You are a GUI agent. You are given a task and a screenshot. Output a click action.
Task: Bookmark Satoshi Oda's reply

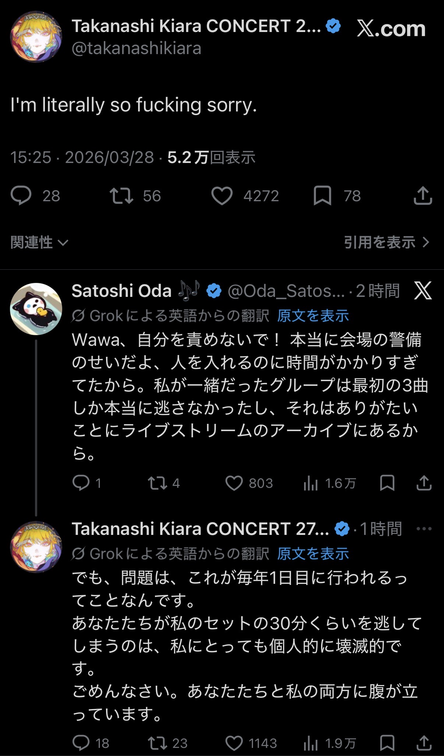[x=387, y=483]
